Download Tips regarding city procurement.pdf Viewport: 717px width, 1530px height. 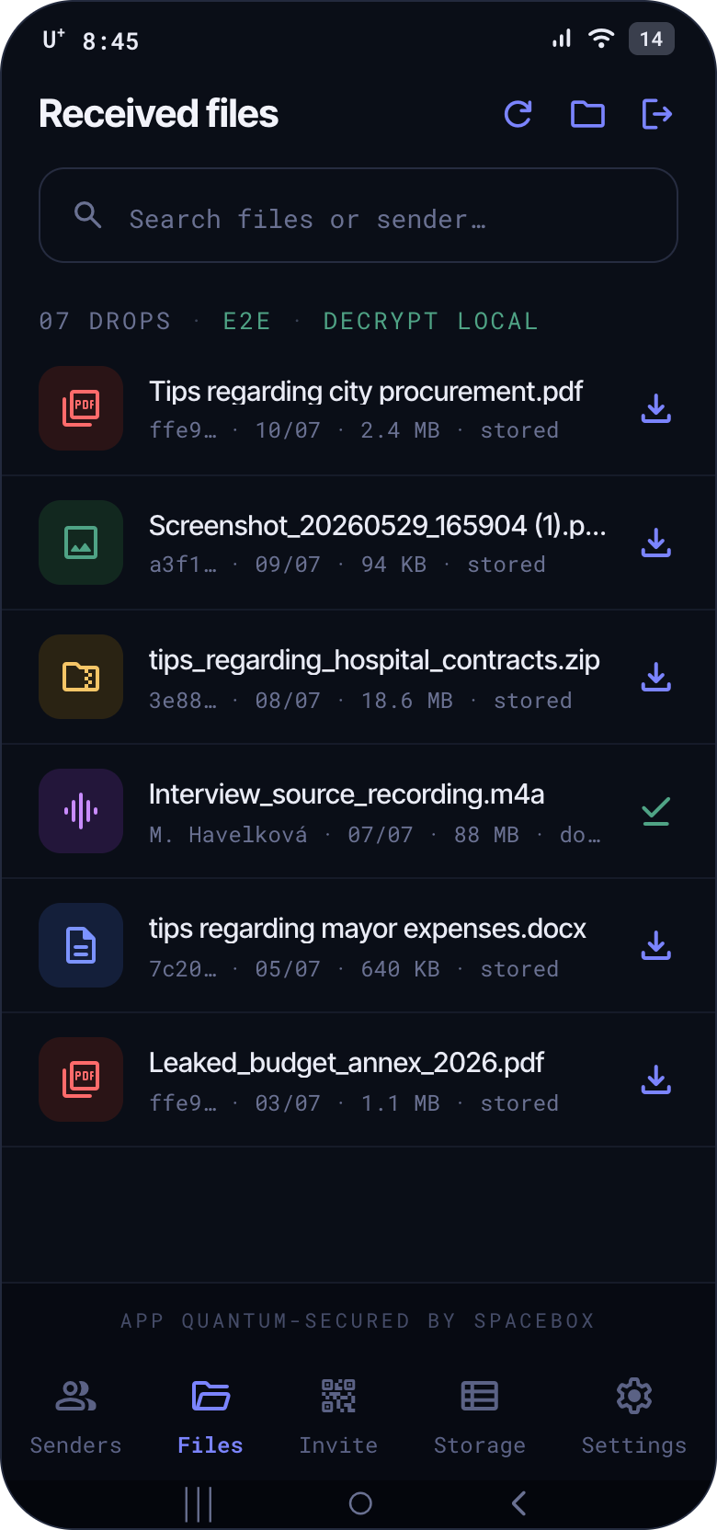(x=655, y=408)
